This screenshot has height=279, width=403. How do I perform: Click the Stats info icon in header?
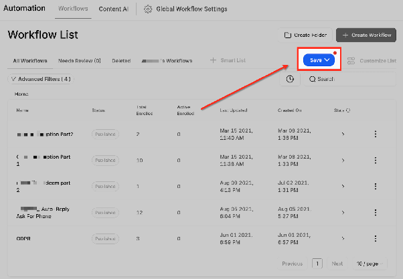pos(348,110)
